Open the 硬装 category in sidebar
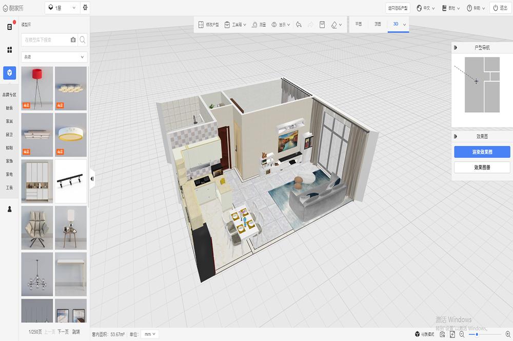This screenshot has height=341, width=513. click(x=9, y=108)
